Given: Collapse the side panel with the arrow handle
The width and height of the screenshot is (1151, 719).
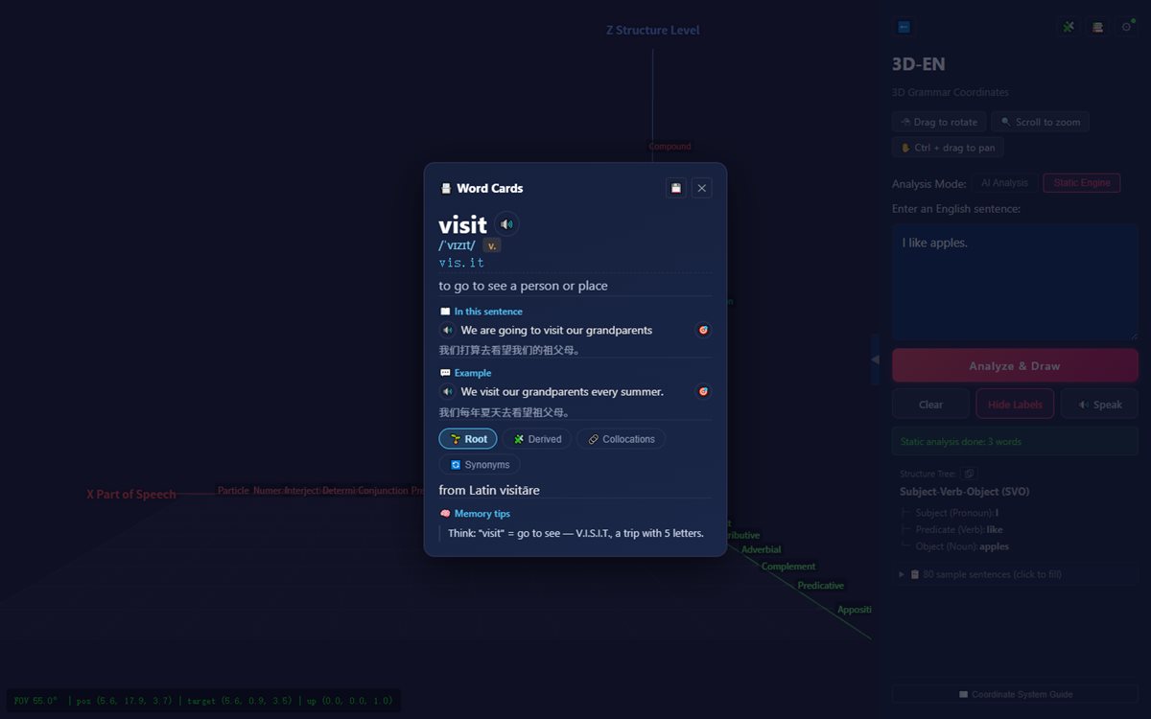Looking at the screenshot, I should 875,359.
